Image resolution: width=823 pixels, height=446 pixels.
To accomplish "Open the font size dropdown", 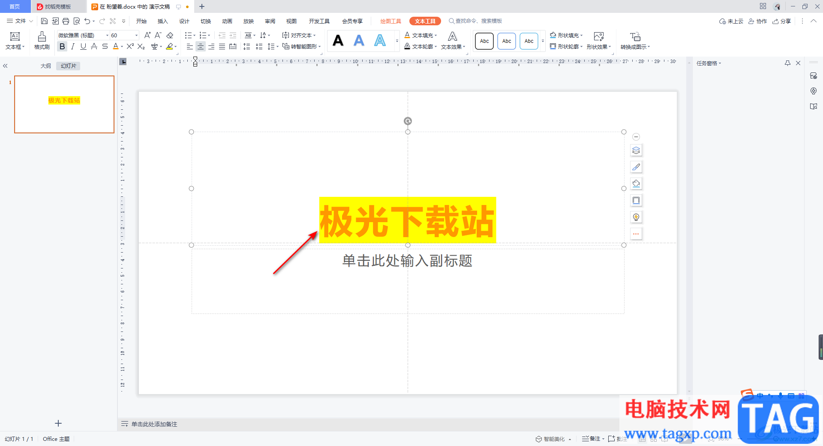I will 137,35.
